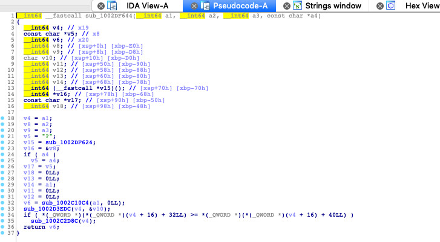Close the Hex View tab
Viewport: 440px width, 242px height.
coord(379,6)
